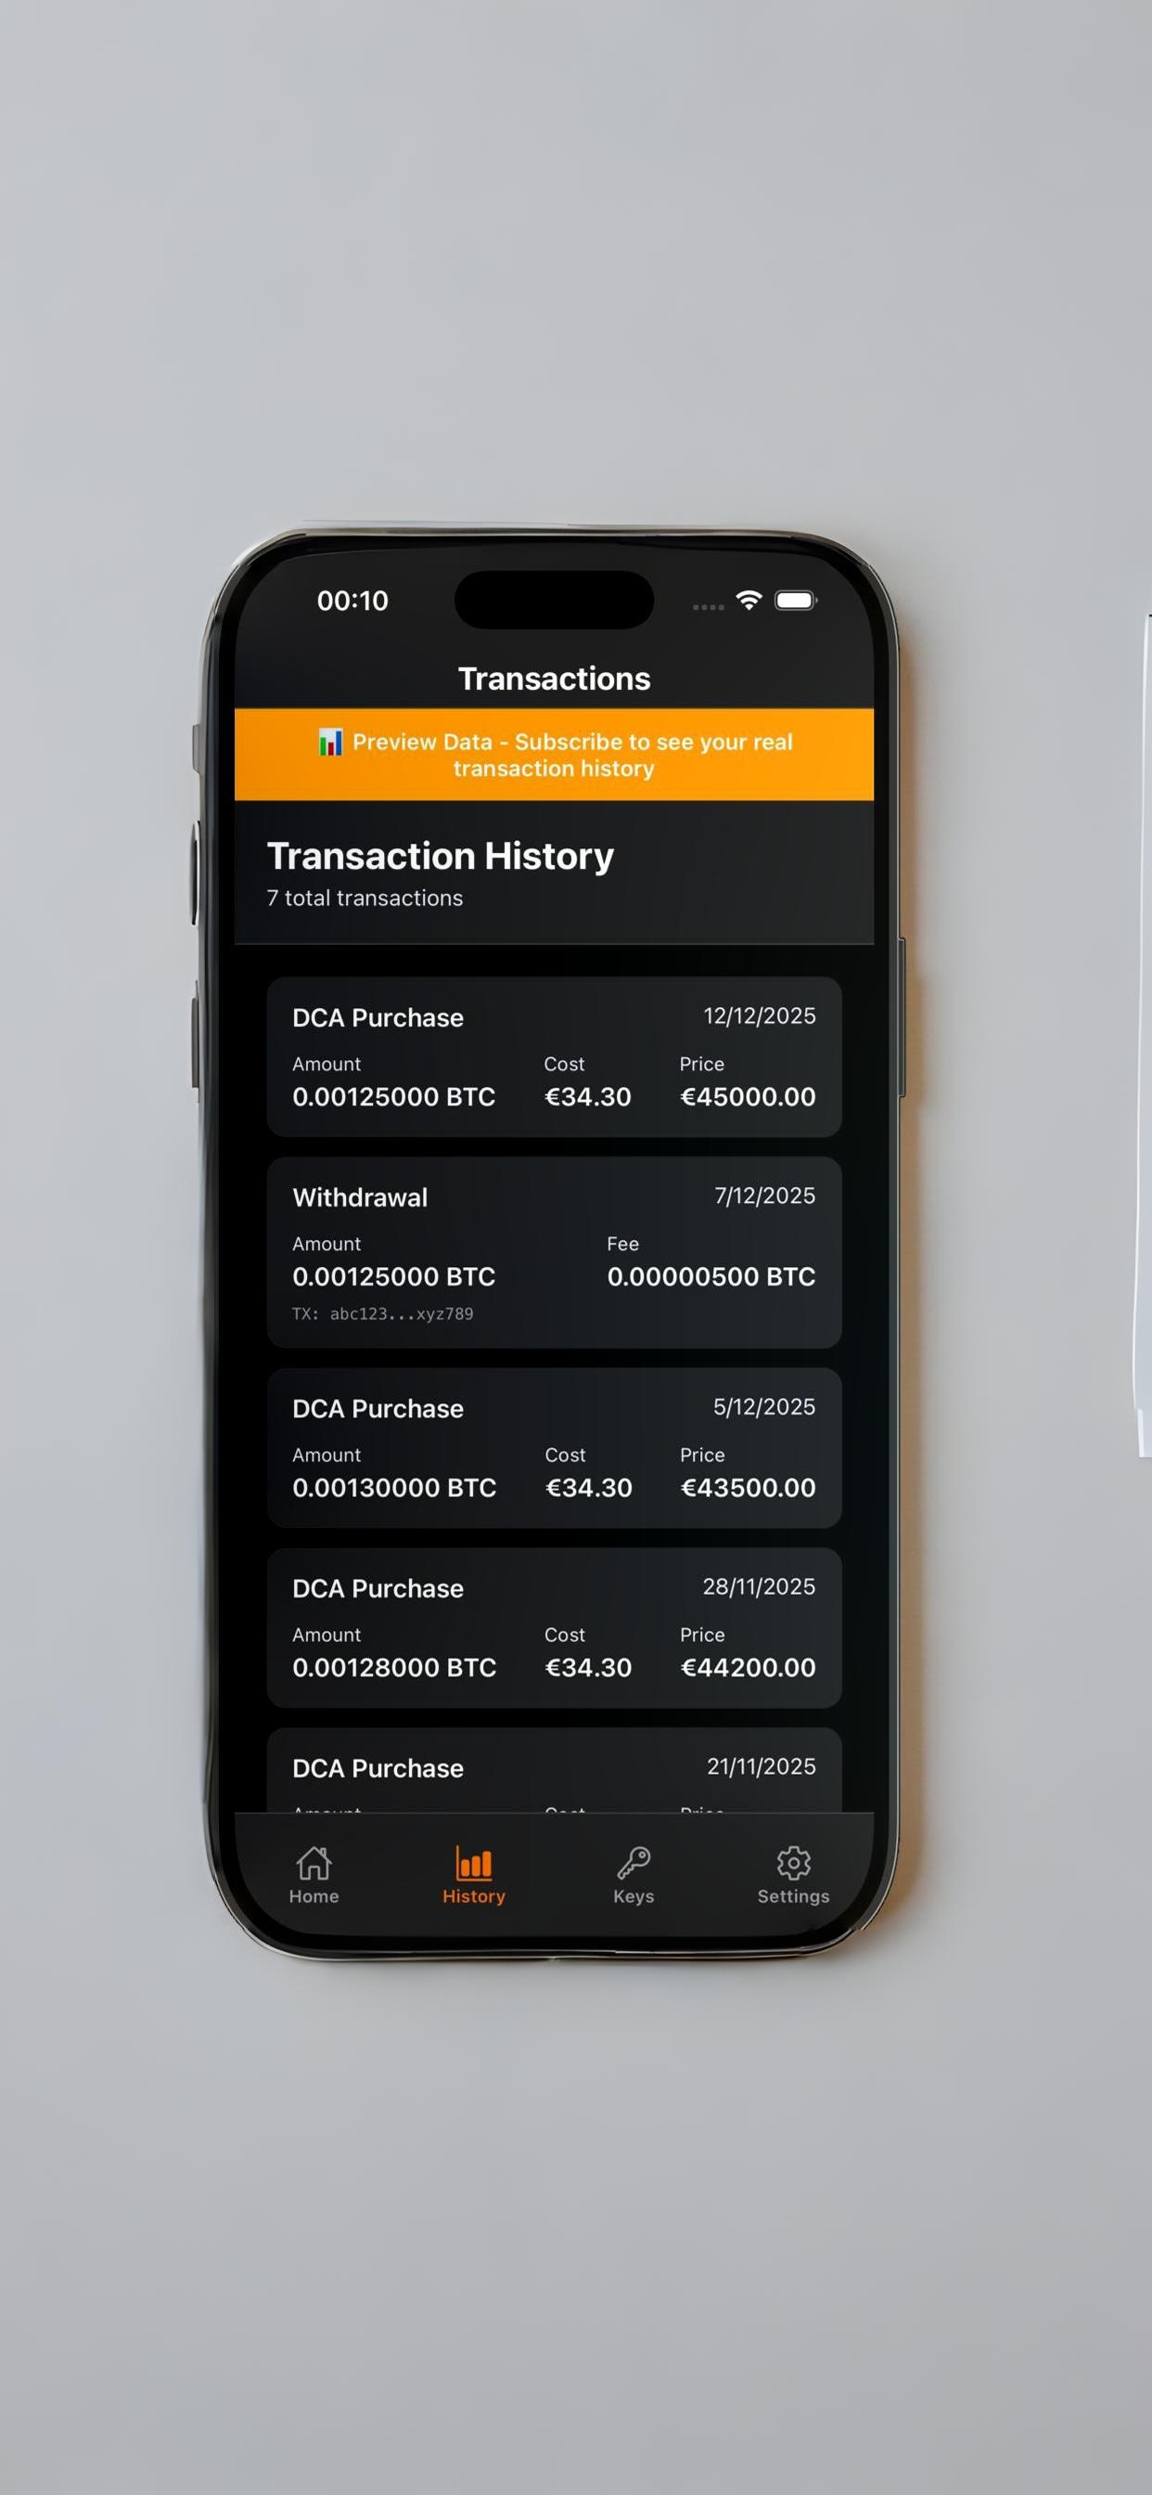
Task: Open the withdrawal TX abc123...xyz789 hash
Action: click(x=382, y=1314)
